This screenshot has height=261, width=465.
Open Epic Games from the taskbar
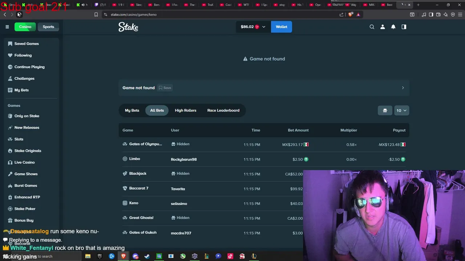point(100,256)
